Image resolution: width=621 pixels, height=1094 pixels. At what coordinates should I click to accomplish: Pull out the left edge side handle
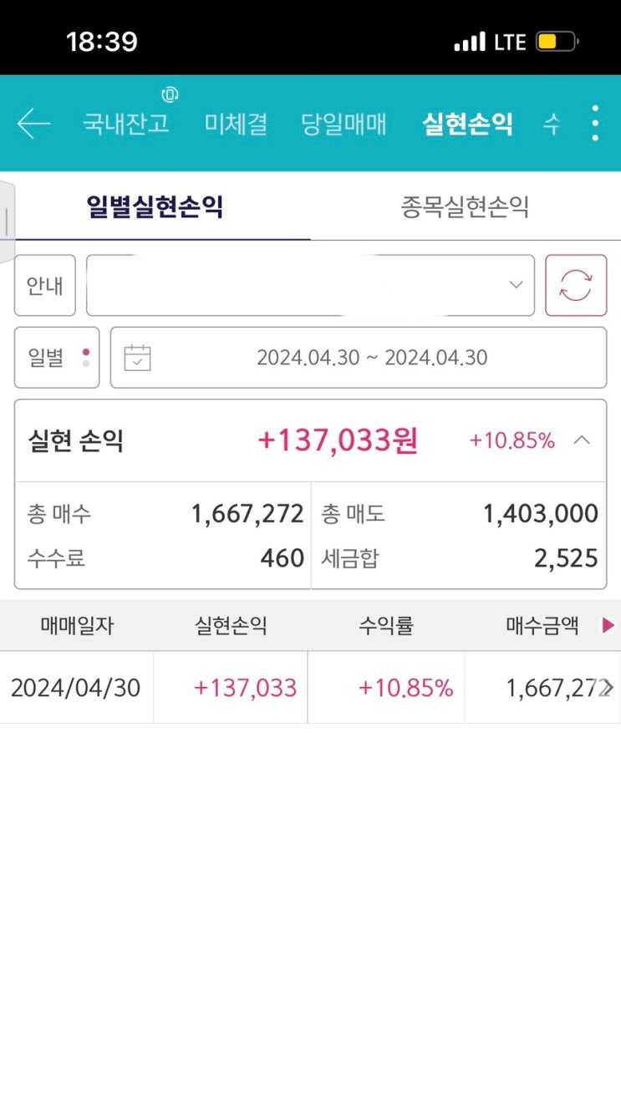pos(7,221)
